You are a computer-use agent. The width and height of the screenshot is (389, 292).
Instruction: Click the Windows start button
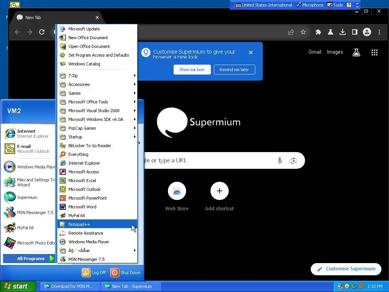pyautogui.click(x=18, y=286)
